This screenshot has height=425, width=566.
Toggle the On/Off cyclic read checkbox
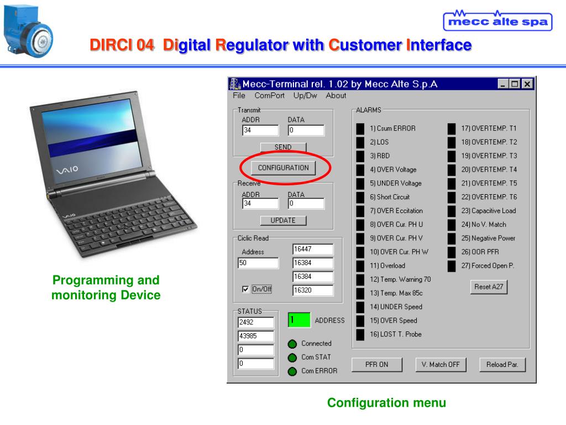[x=245, y=289]
